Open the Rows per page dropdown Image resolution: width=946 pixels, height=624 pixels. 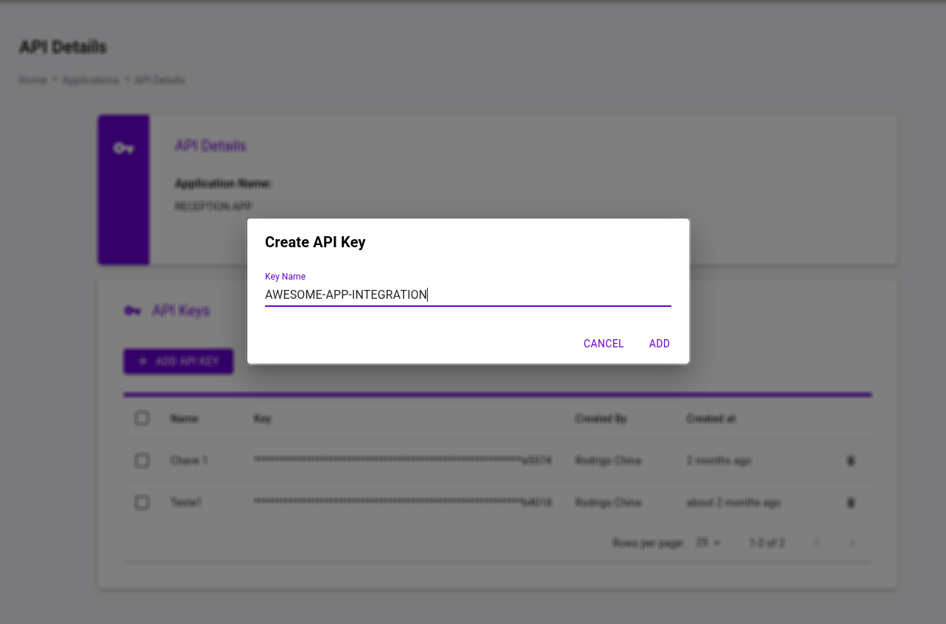click(x=708, y=543)
